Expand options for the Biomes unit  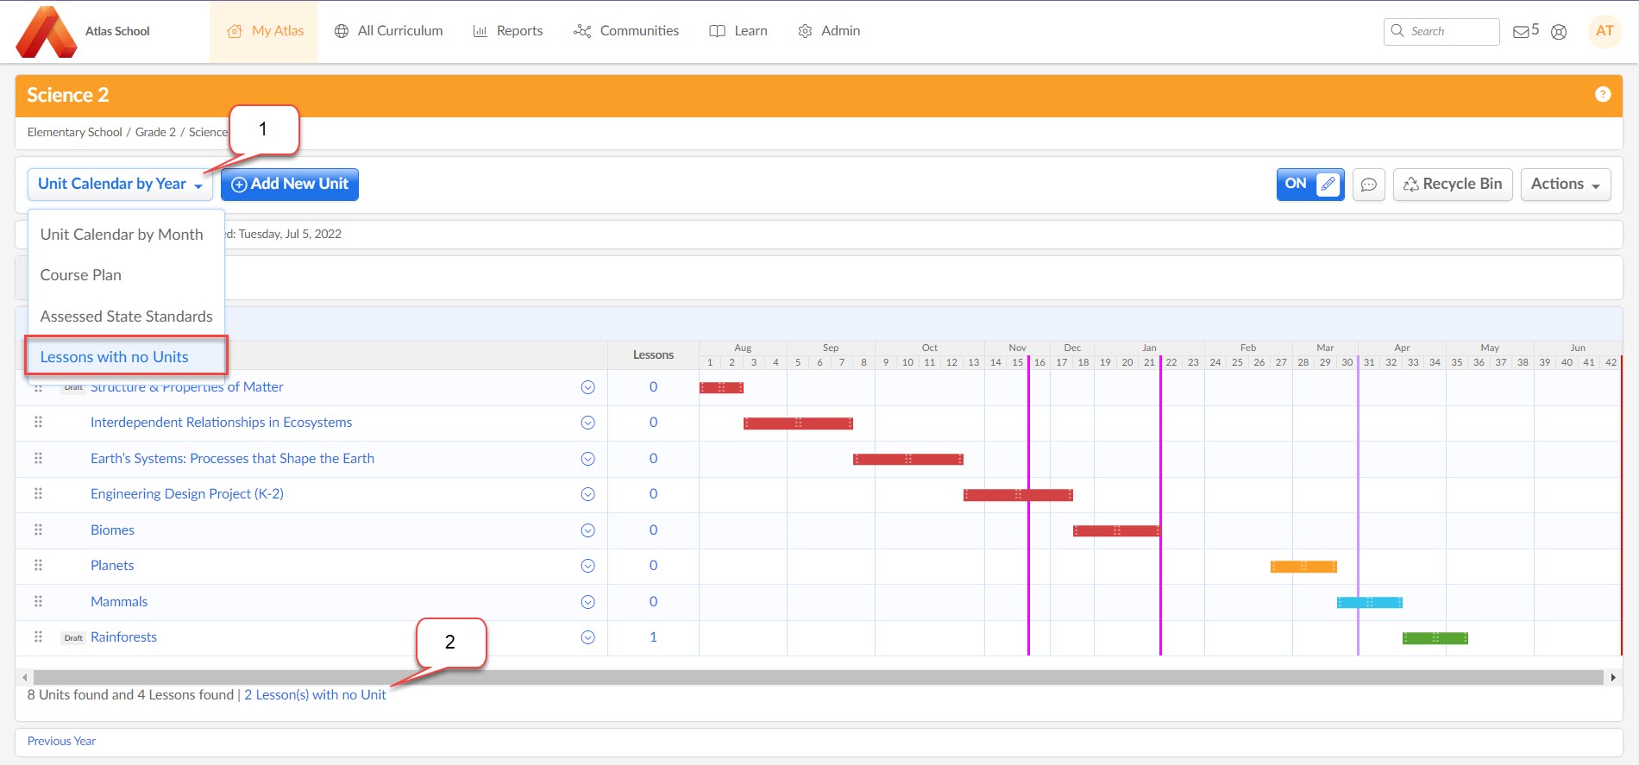tap(587, 530)
